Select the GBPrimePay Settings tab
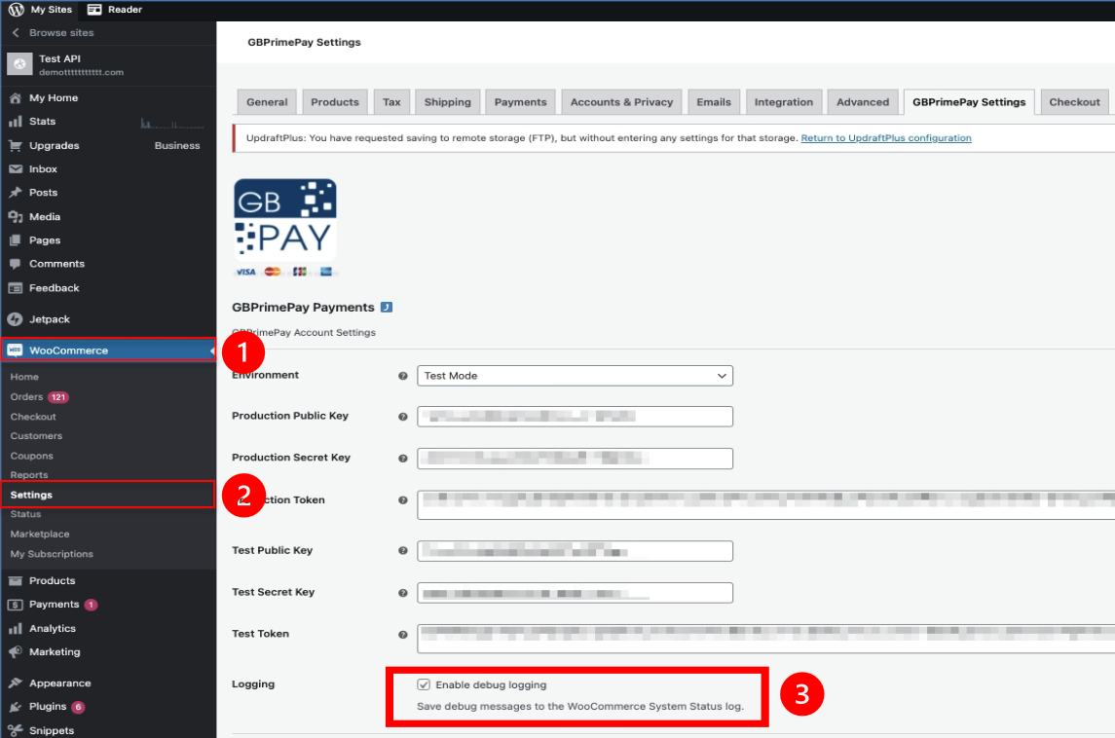 click(969, 101)
